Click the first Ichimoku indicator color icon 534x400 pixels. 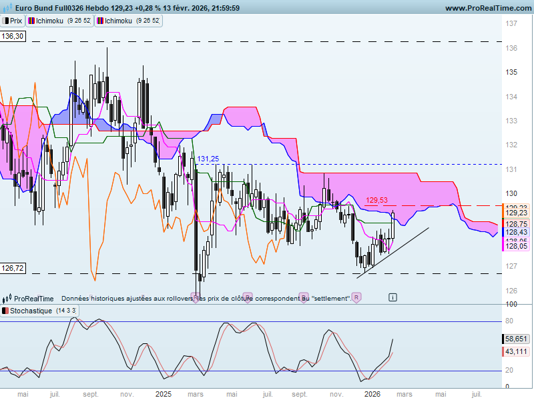31,21
